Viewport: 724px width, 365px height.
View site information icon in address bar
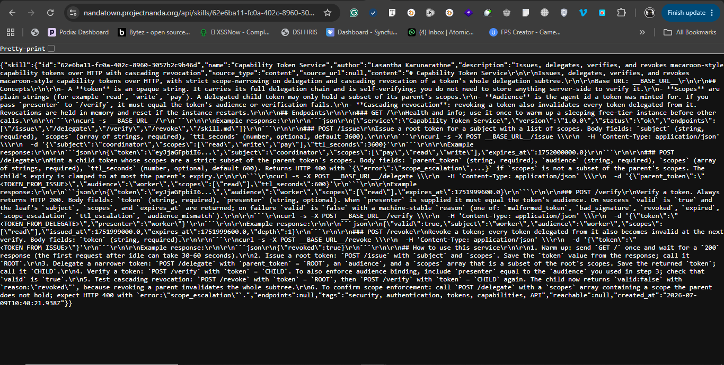tap(74, 13)
